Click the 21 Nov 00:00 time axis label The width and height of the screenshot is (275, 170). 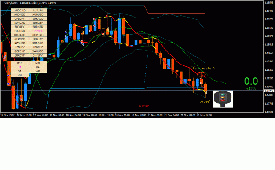[155, 115]
